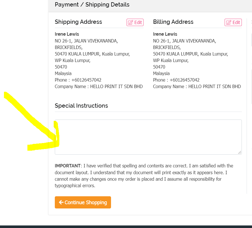The height and width of the screenshot is (228, 252).
Task: Click the Special Instructions heading
Action: [81, 106]
